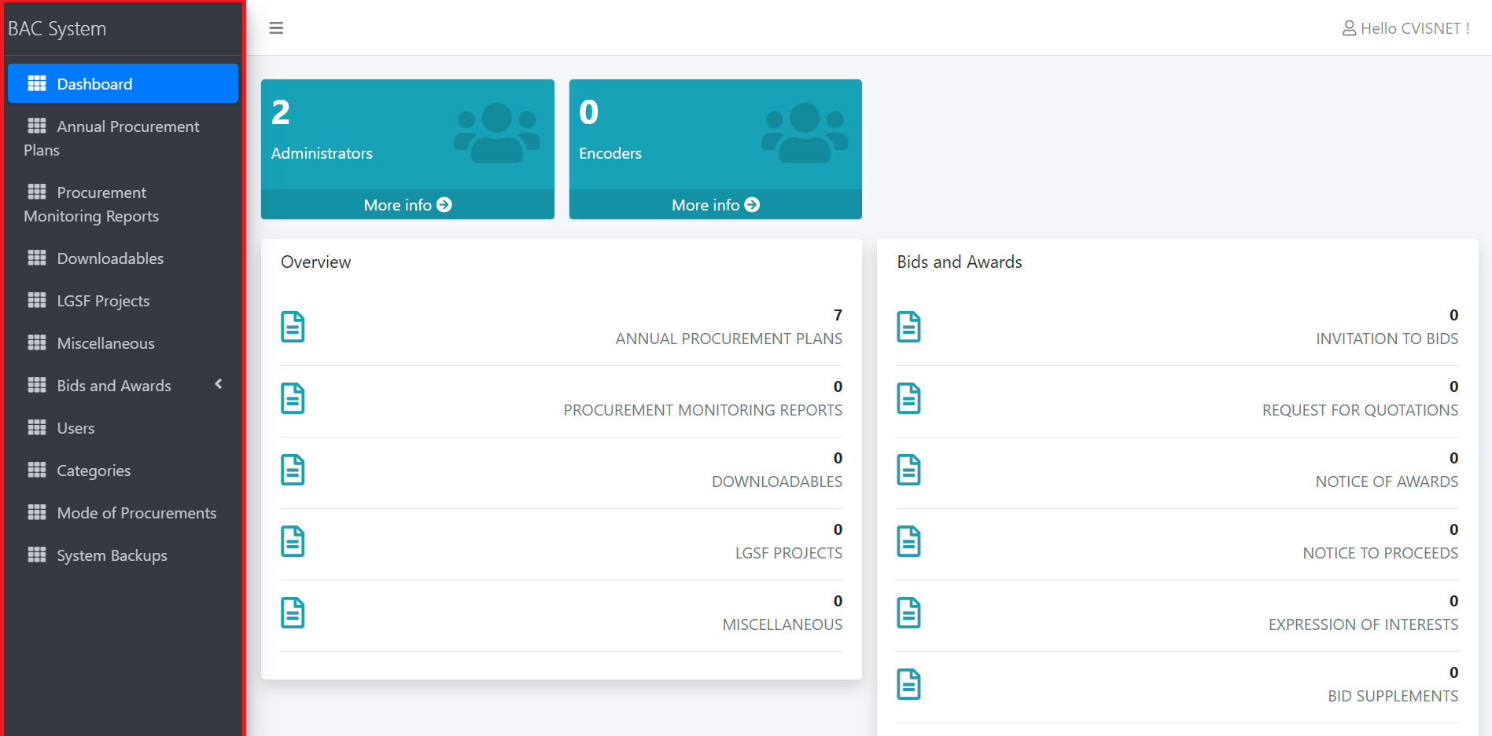Click the document icon for Notice to Proceeds
The width and height of the screenshot is (1492, 736).
pyautogui.click(x=908, y=541)
